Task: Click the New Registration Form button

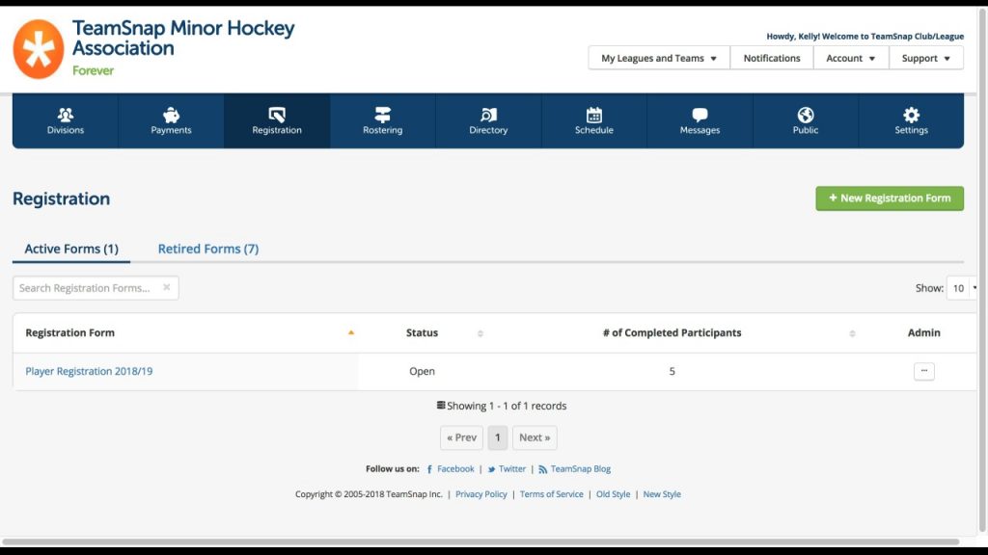Action: pyautogui.click(x=889, y=198)
